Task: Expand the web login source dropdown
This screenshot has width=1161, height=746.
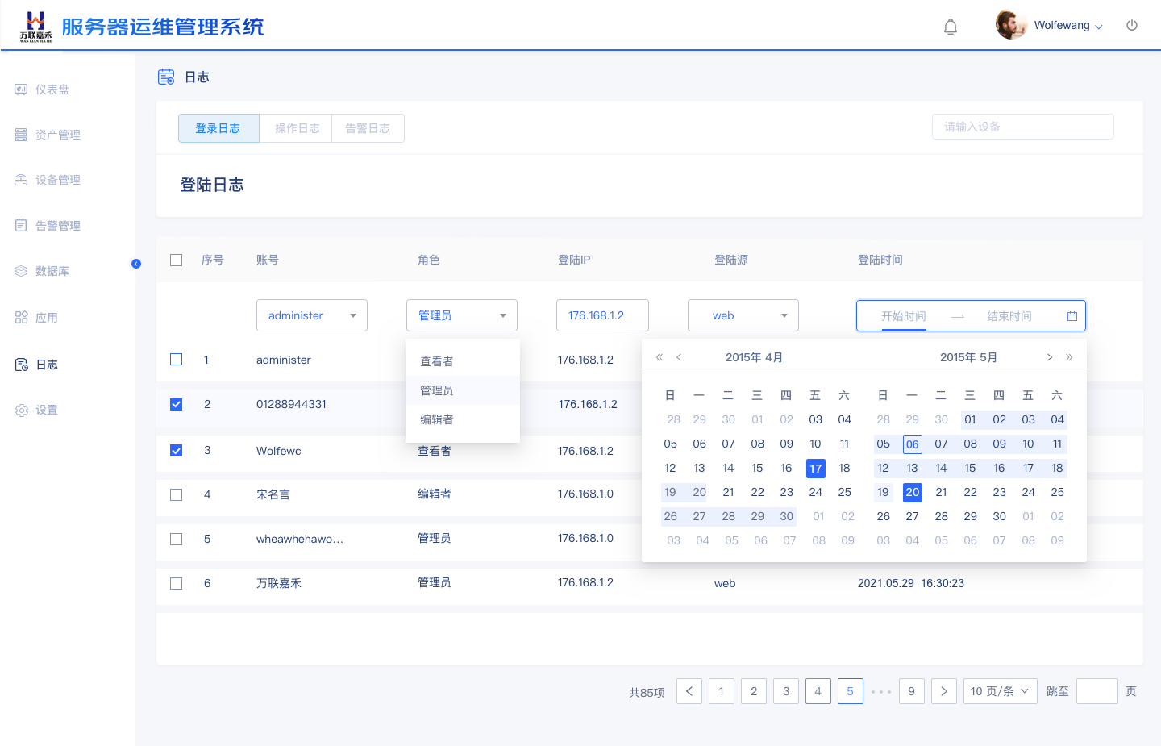Action: pyautogui.click(x=743, y=315)
